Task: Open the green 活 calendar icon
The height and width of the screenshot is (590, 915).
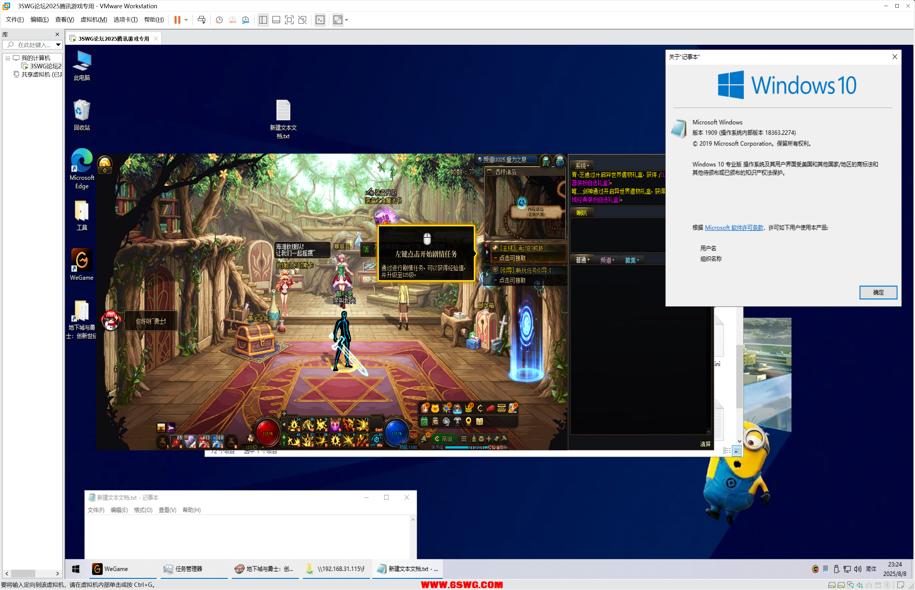Action: pos(424,422)
